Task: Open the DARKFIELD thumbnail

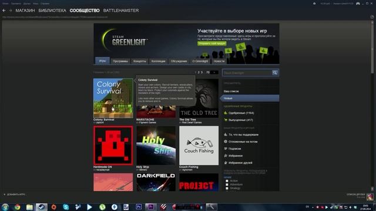Action: pos(156,182)
